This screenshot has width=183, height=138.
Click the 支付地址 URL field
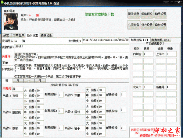click(x=106, y=41)
